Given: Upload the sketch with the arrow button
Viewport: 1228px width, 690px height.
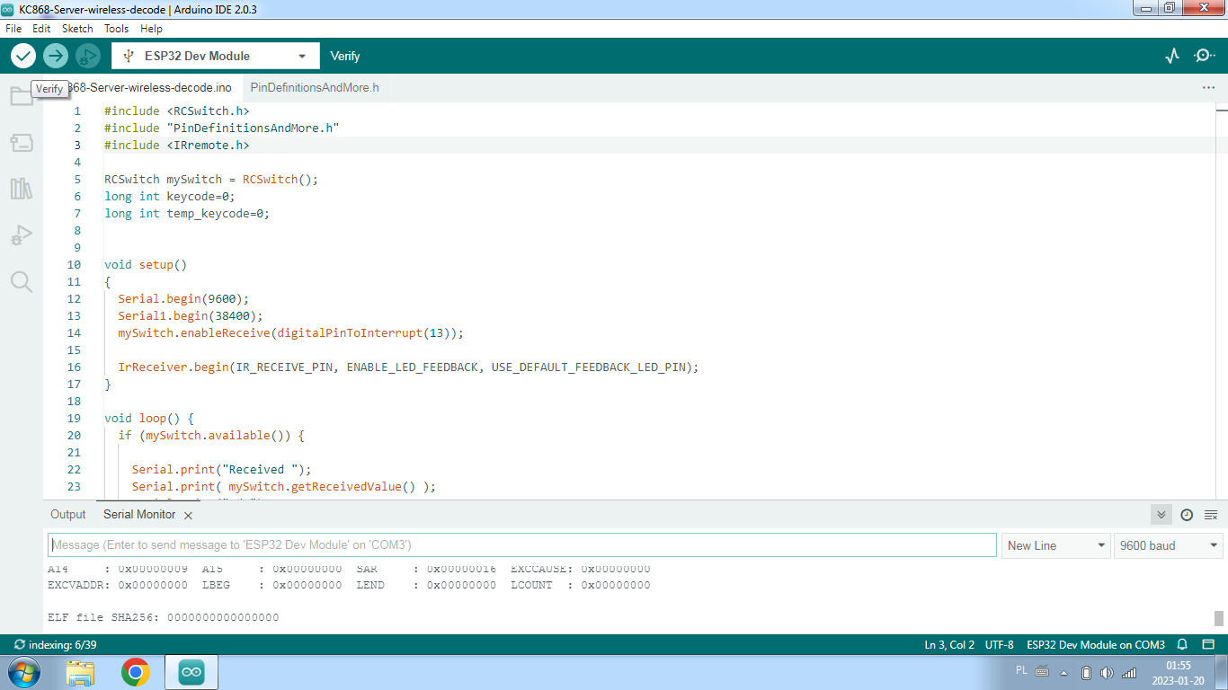Looking at the screenshot, I should click(x=56, y=56).
